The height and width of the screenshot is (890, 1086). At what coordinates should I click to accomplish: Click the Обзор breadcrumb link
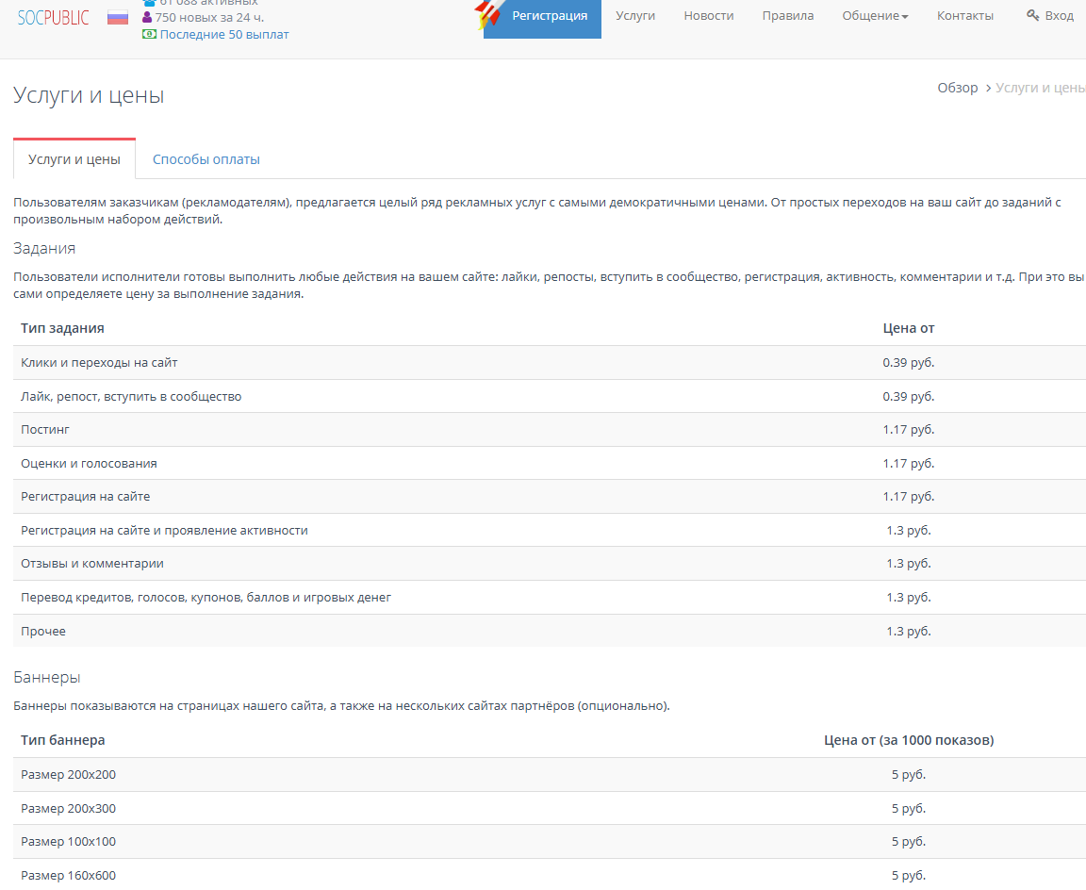click(957, 88)
